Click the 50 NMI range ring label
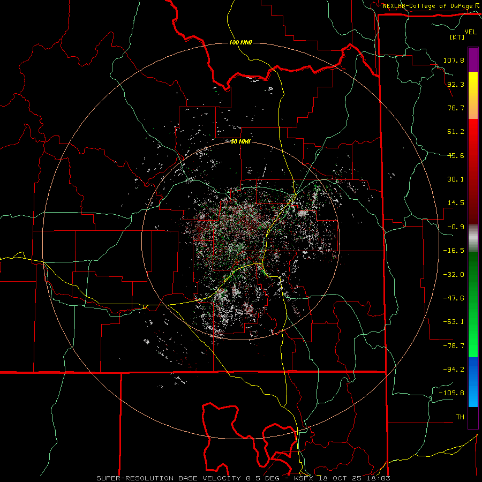This screenshot has width=482, height=482. click(240, 141)
